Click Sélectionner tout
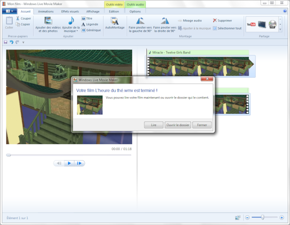This screenshot has height=225, width=290. point(227,28)
